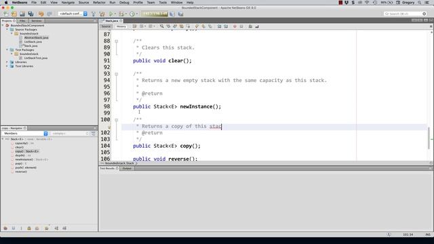
Task: Open the Refactor menu
Action: tap(99, 3)
